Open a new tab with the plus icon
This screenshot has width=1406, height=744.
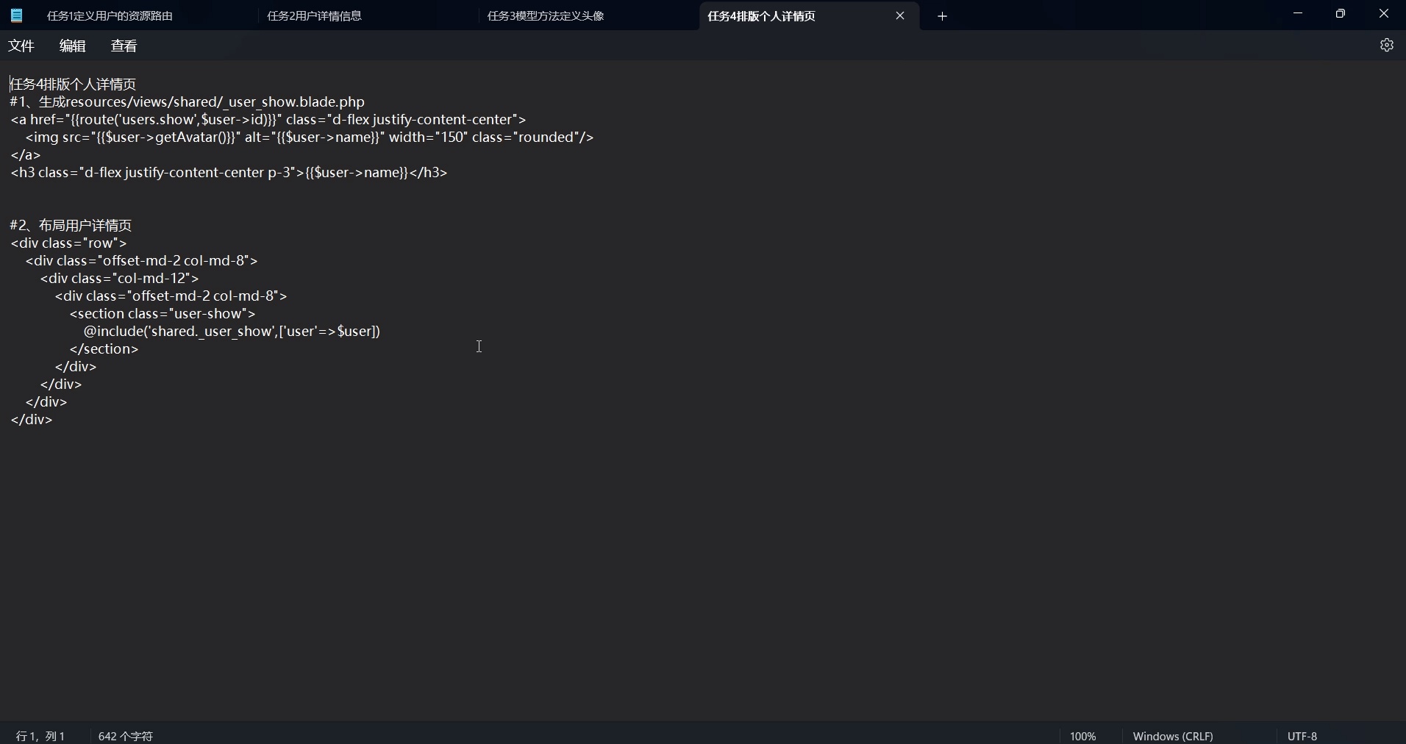[x=943, y=15]
